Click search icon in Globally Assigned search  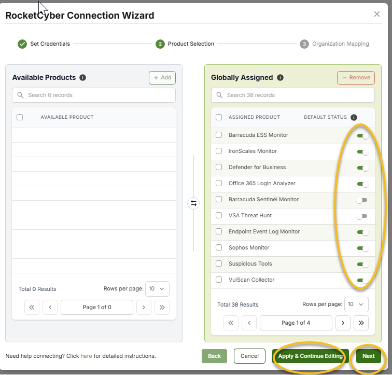click(219, 95)
